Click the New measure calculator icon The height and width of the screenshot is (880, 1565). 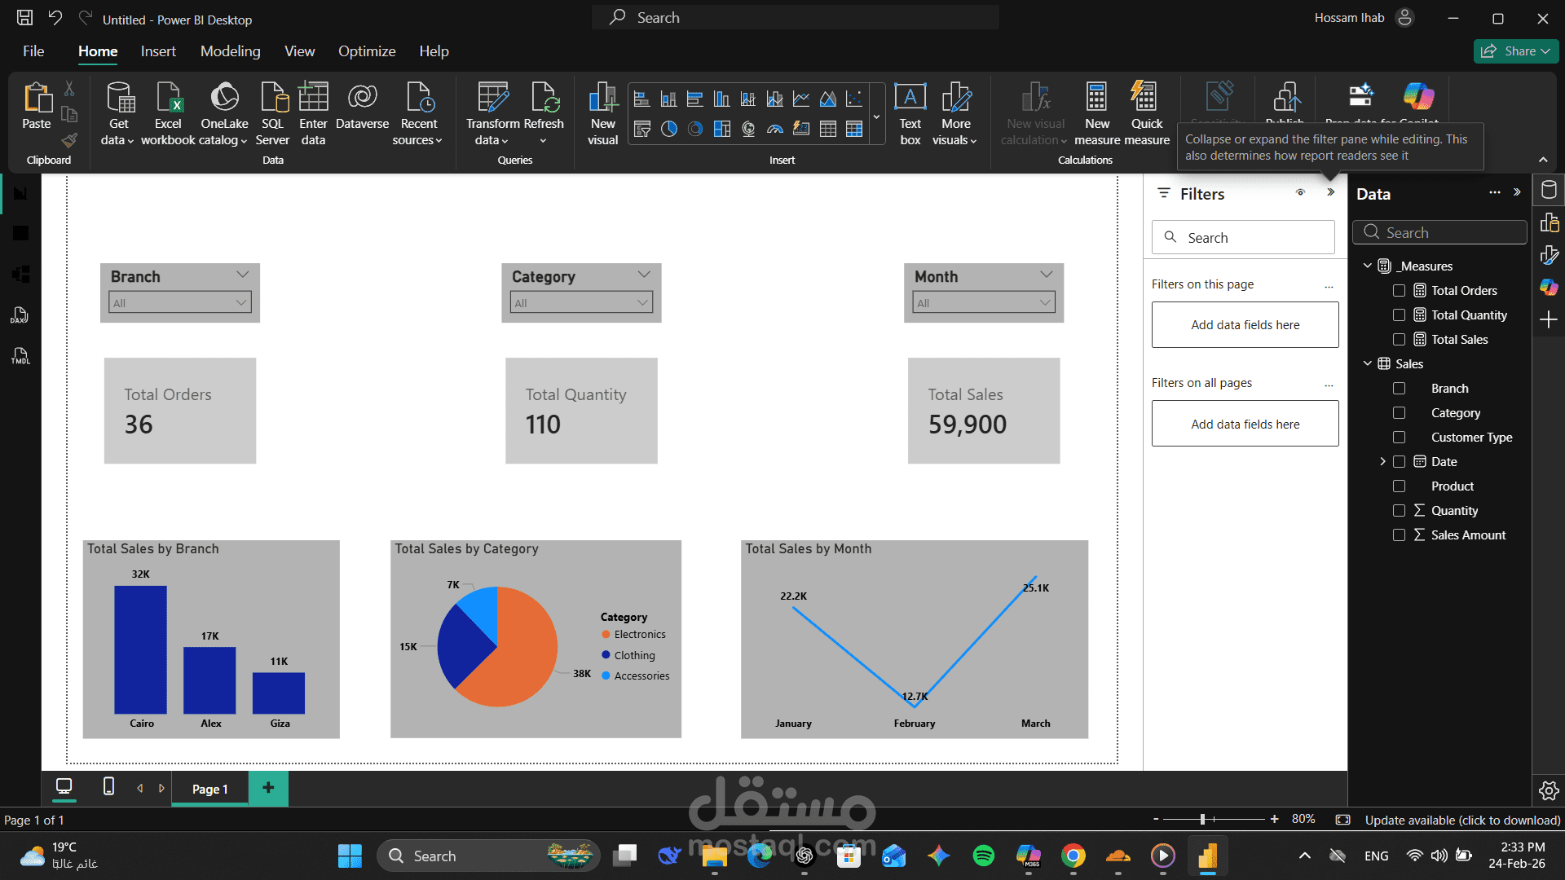coord(1096,98)
